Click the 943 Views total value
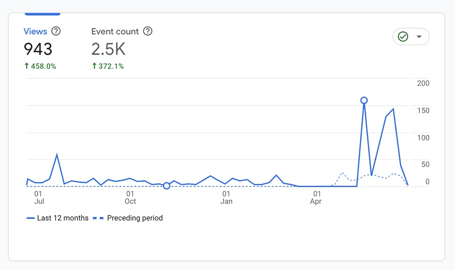This screenshot has width=455, height=270. (x=38, y=49)
